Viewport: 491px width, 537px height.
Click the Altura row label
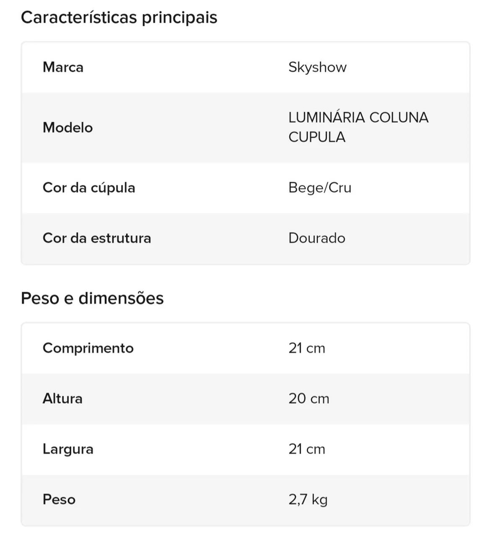click(x=62, y=399)
